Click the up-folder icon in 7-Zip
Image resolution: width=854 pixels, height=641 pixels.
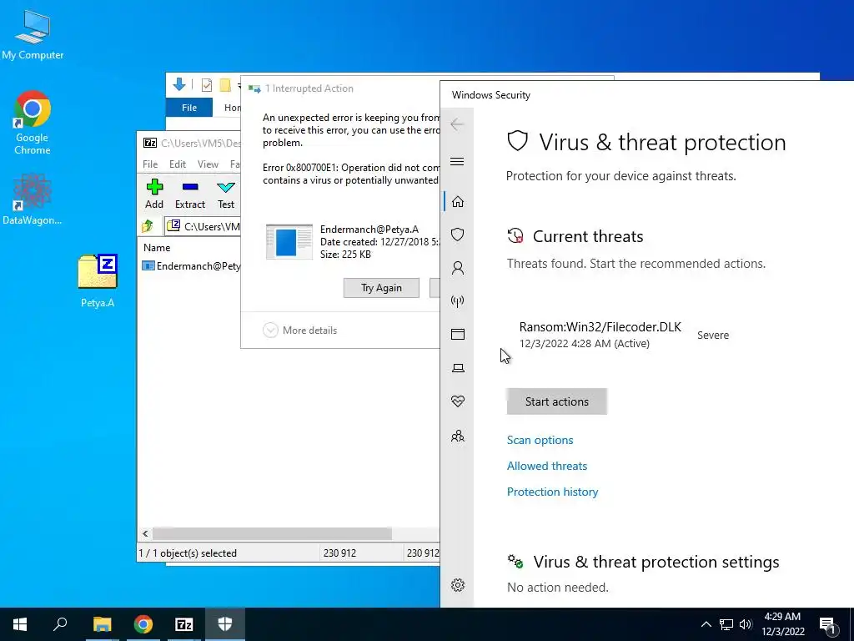(x=148, y=225)
